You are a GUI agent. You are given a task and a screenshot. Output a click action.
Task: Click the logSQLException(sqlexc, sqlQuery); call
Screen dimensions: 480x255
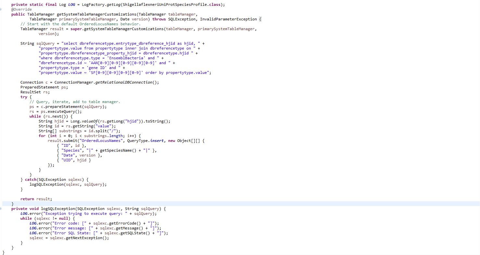(x=68, y=184)
